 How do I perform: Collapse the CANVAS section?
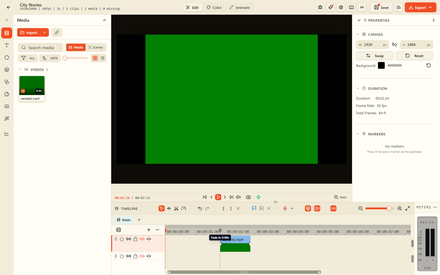[358, 34]
